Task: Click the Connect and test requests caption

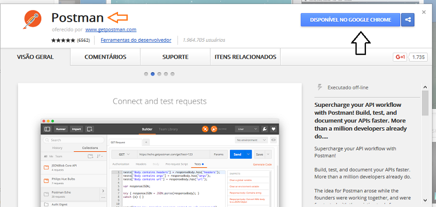Action: point(160,101)
